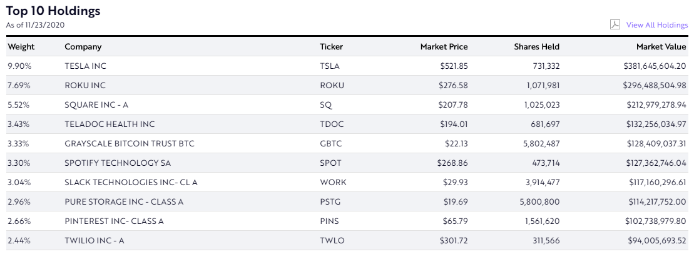Click the Ticker column header
Image resolution: width=694 pixels, height=259 pixels.
point(331,47)
